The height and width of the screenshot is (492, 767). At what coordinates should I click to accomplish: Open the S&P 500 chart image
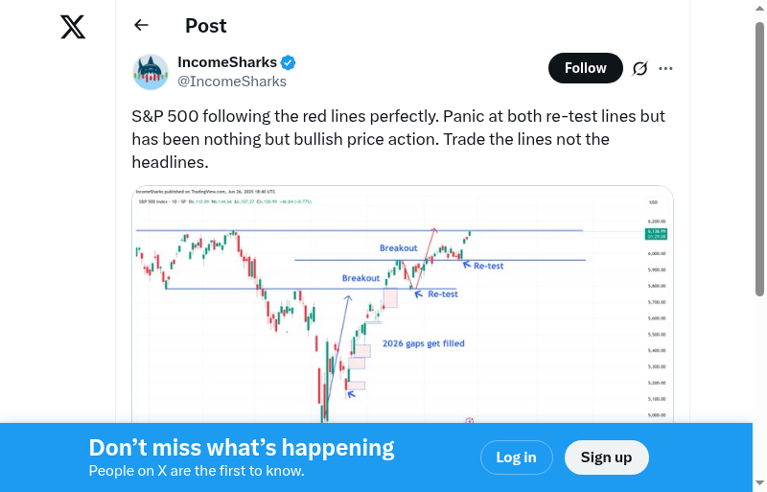point(403,307)
